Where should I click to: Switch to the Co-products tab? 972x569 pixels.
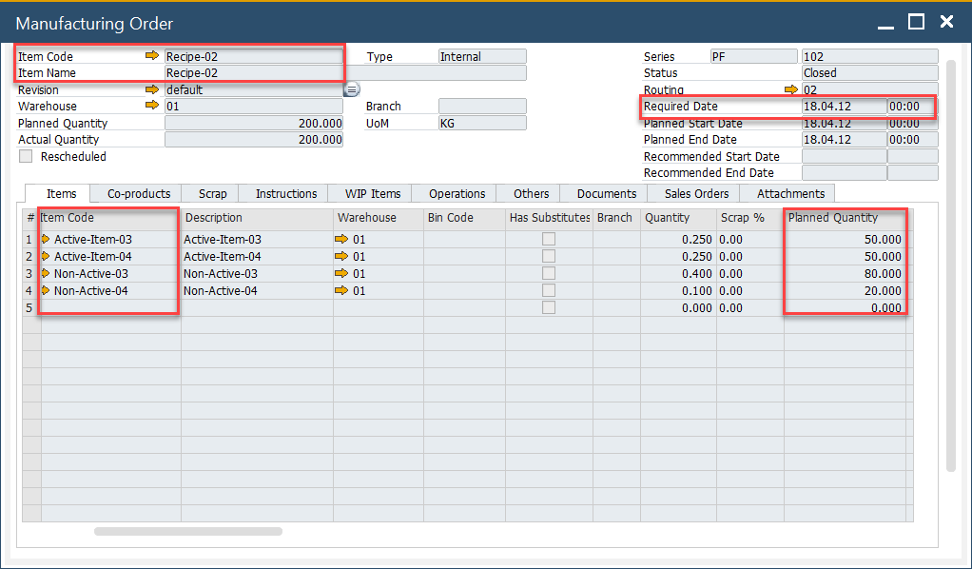(x=138, y=194)
